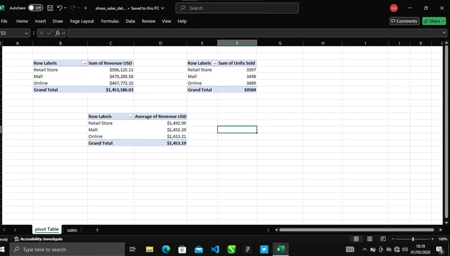This screenshot has height=256, width=450.
Task: Click the horizontal scrollbar thumb
Action: pyautogui.click(x=357, y=230)
